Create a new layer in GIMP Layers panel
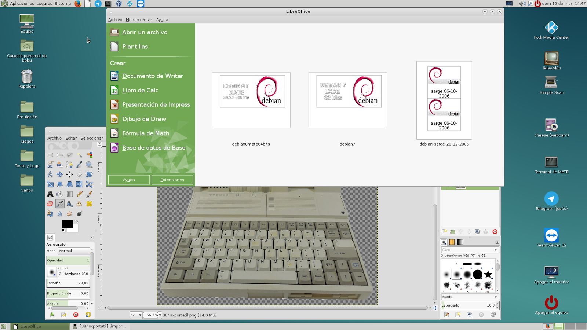This screenshot has height=330, width=587. [444, 232]
